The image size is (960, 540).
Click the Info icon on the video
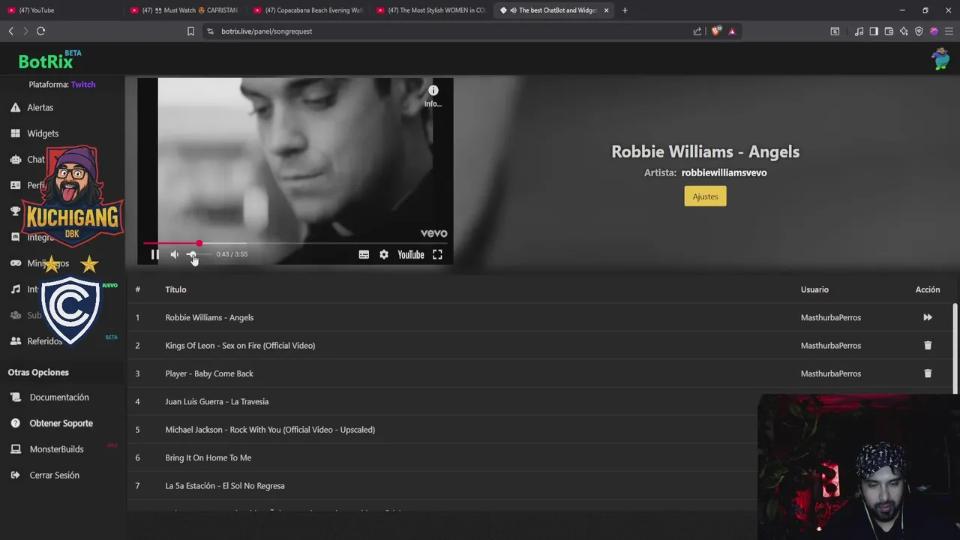[x=433, y=91]
